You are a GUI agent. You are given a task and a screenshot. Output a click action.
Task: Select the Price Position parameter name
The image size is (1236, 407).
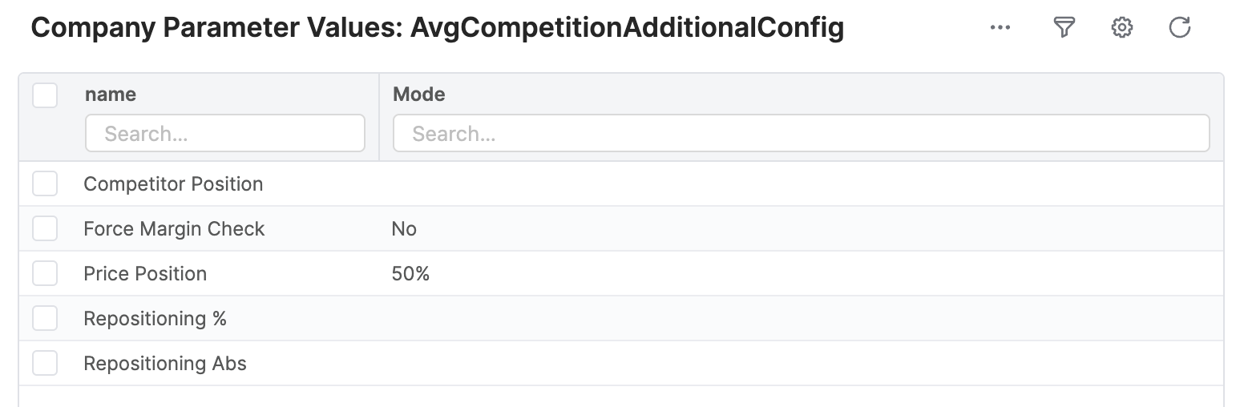pyautogui.click(x=145, y=274)
